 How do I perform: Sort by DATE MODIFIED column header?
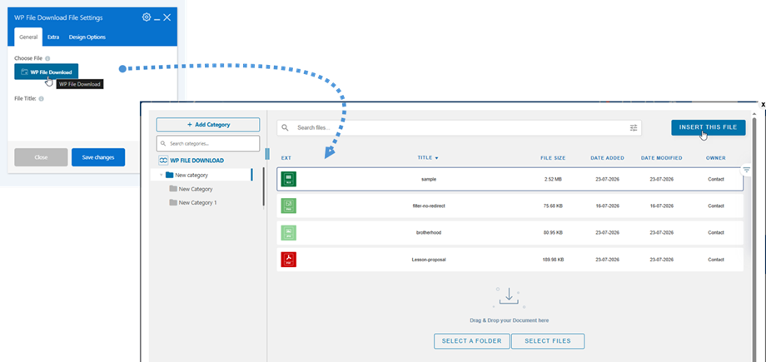click(661, 158)
